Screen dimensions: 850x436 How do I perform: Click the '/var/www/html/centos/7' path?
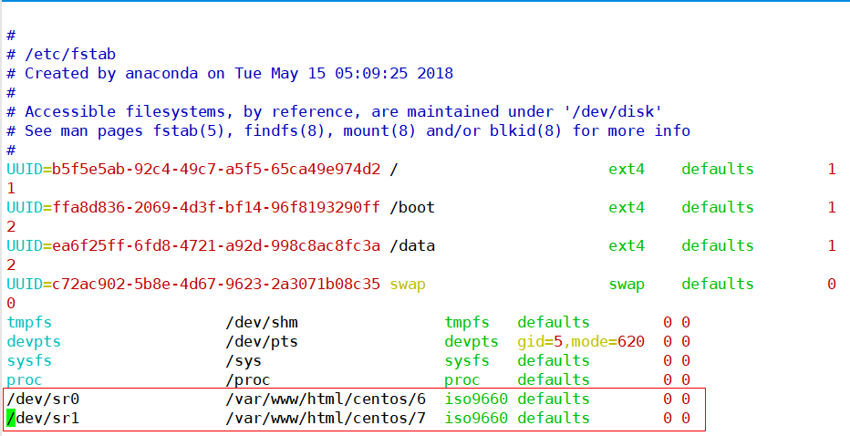click(326, 418)
